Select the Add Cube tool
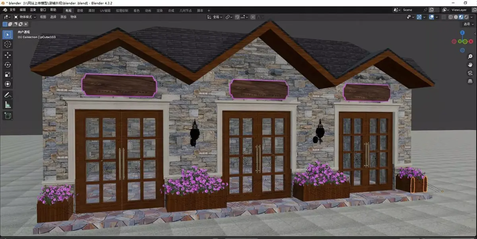Image resolution: width=477 pixels, height=239 pixels. [8, 116]
